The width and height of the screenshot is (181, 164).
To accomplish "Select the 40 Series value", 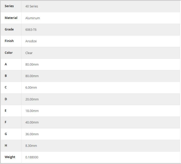I will (x=32, y=6).
